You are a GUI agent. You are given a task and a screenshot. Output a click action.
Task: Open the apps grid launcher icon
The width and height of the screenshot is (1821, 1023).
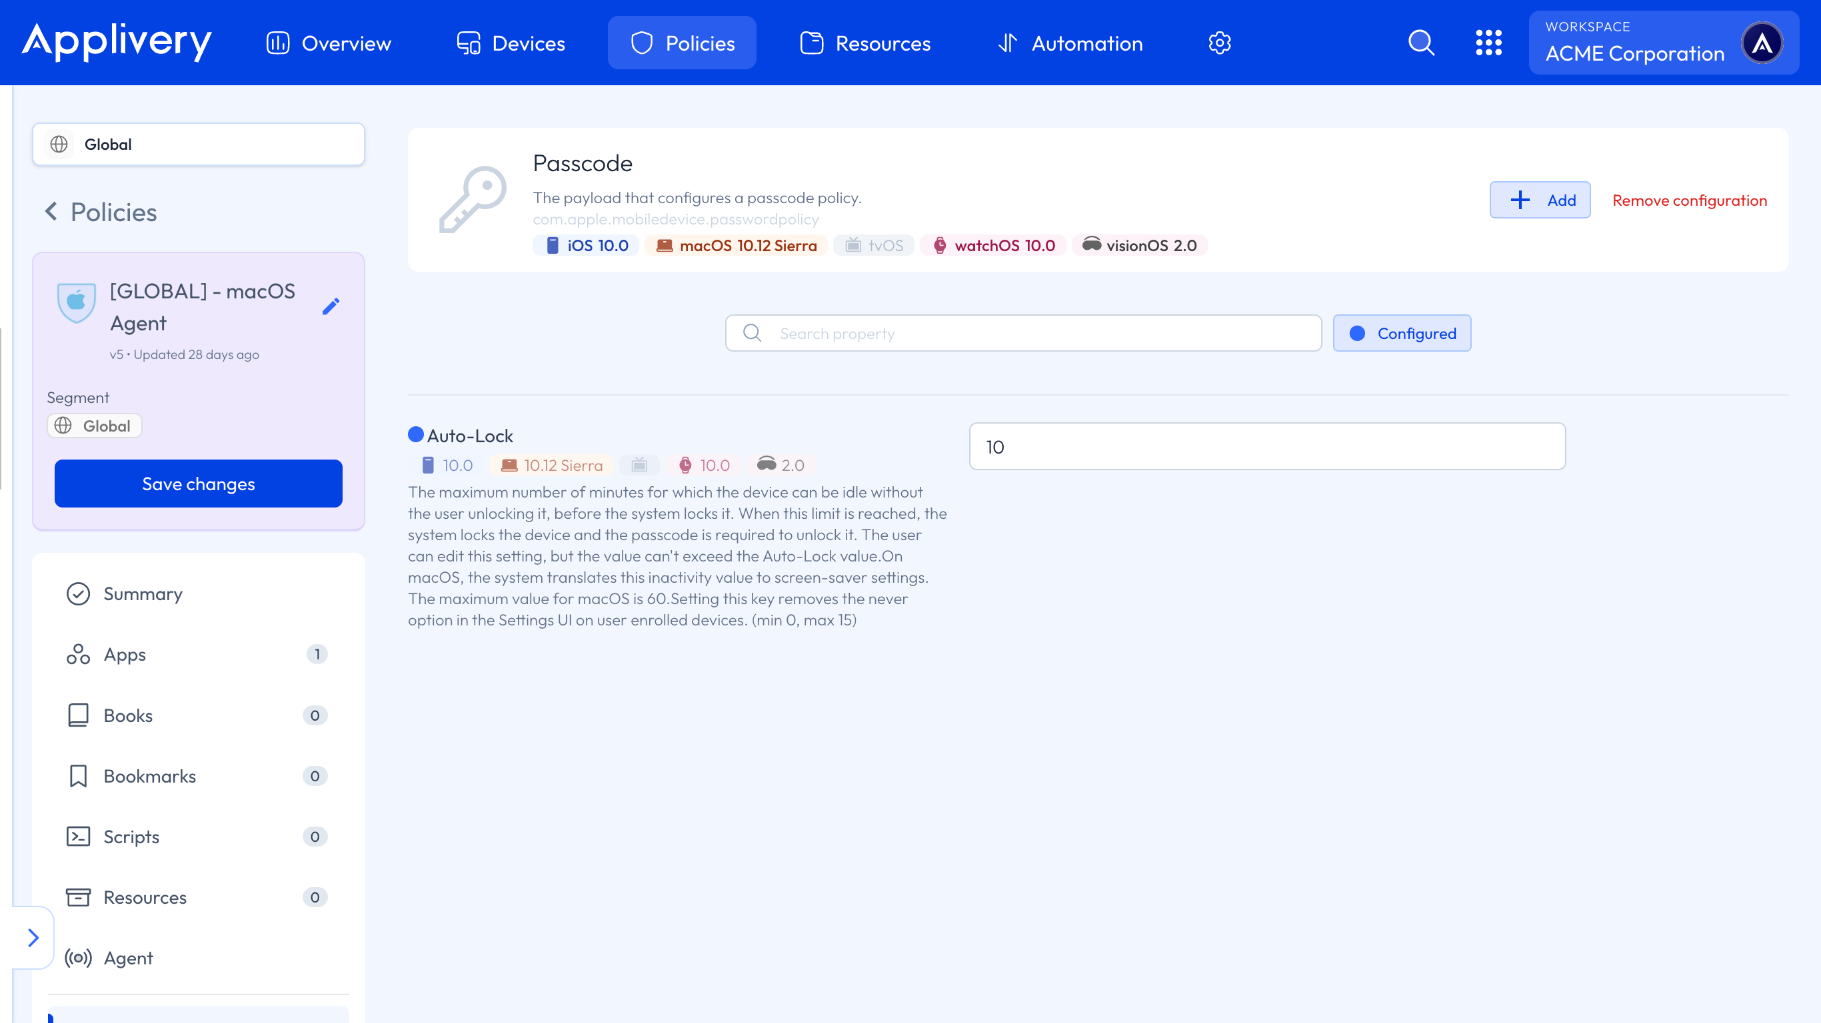click(x=1488, y=43)
